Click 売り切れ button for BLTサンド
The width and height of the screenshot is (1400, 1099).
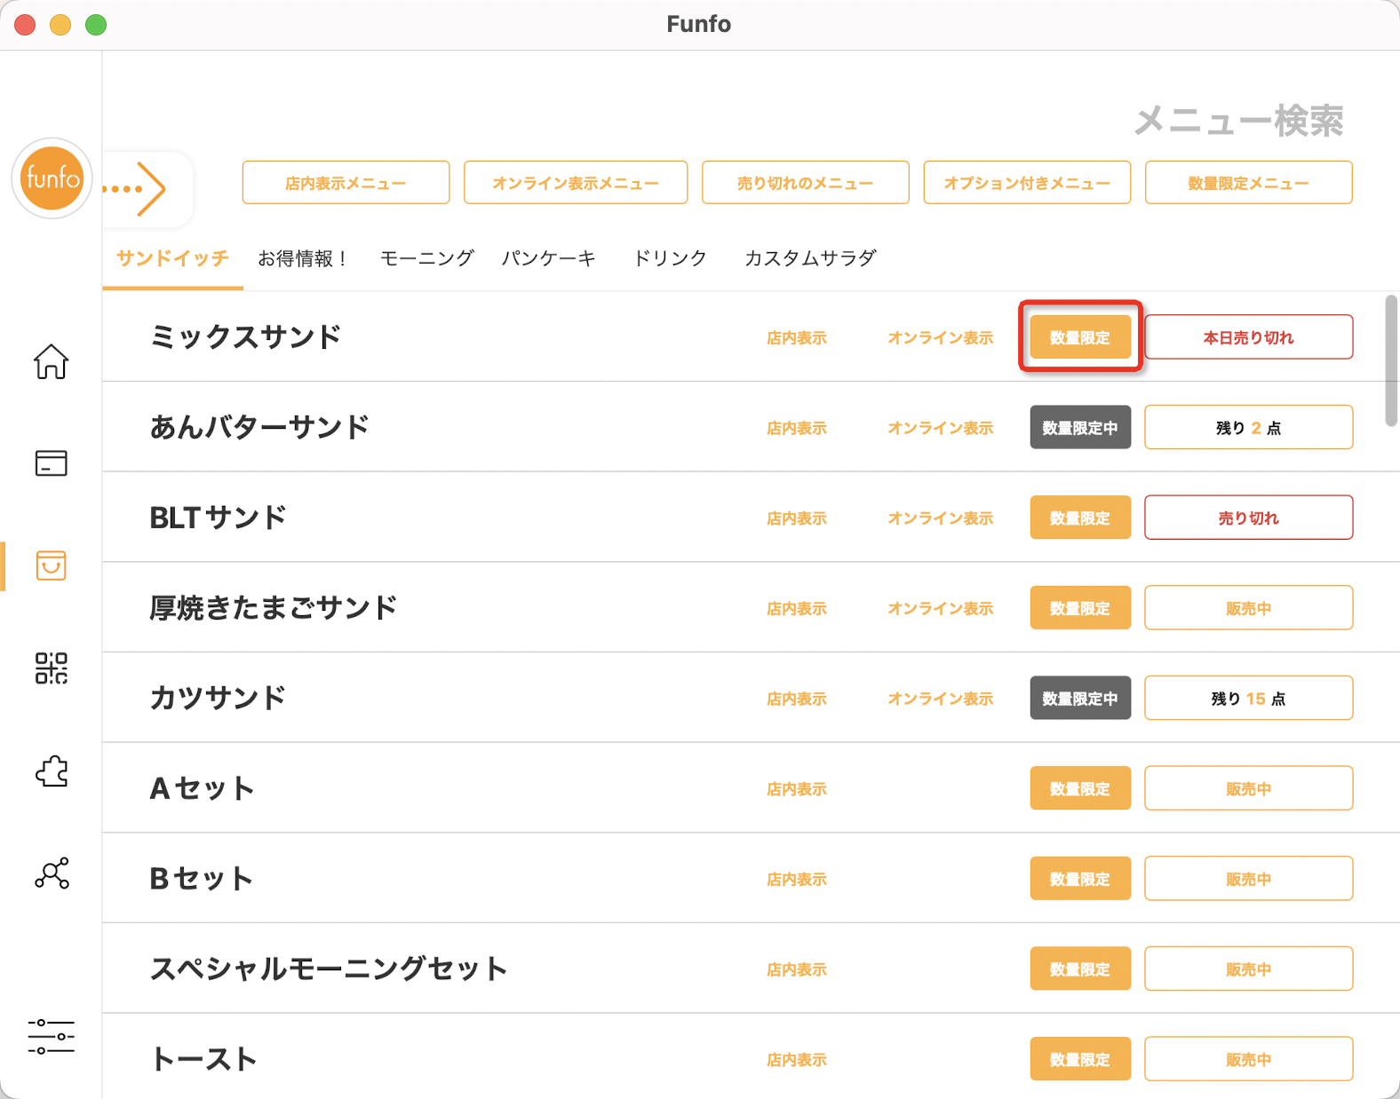[x=1248, y=518]
